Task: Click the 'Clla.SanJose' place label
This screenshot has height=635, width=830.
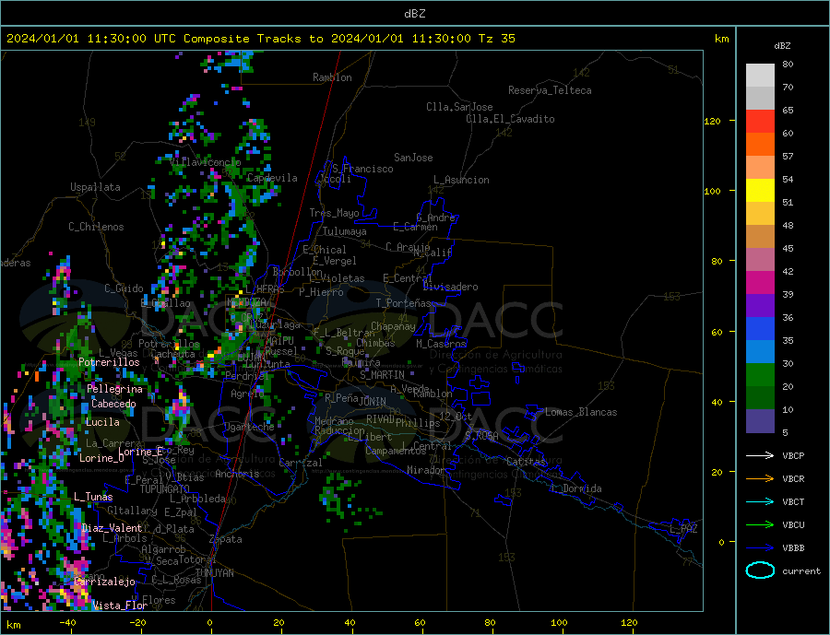Action: (x=459, y=107)
